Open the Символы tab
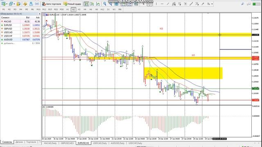Viewport: 262px width, 147px height. click(7, 142)
